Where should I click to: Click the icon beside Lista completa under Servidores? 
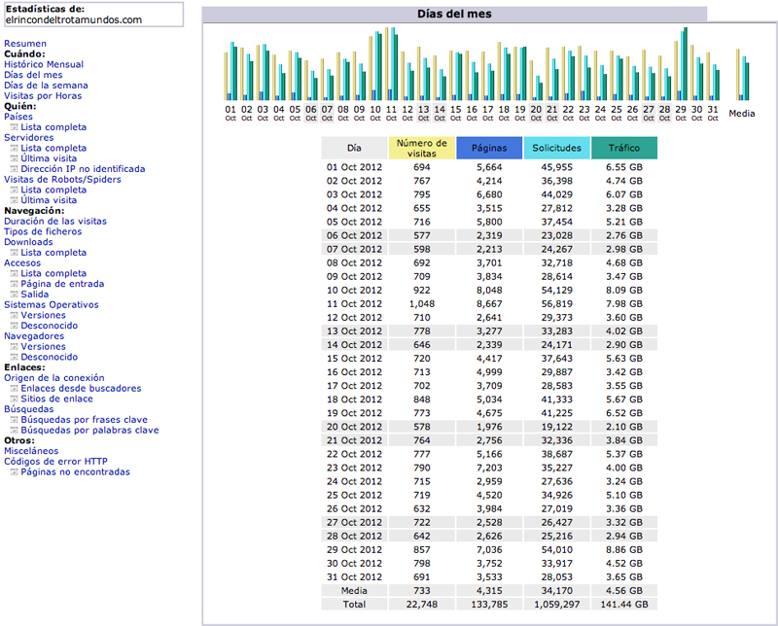[15, 149]
